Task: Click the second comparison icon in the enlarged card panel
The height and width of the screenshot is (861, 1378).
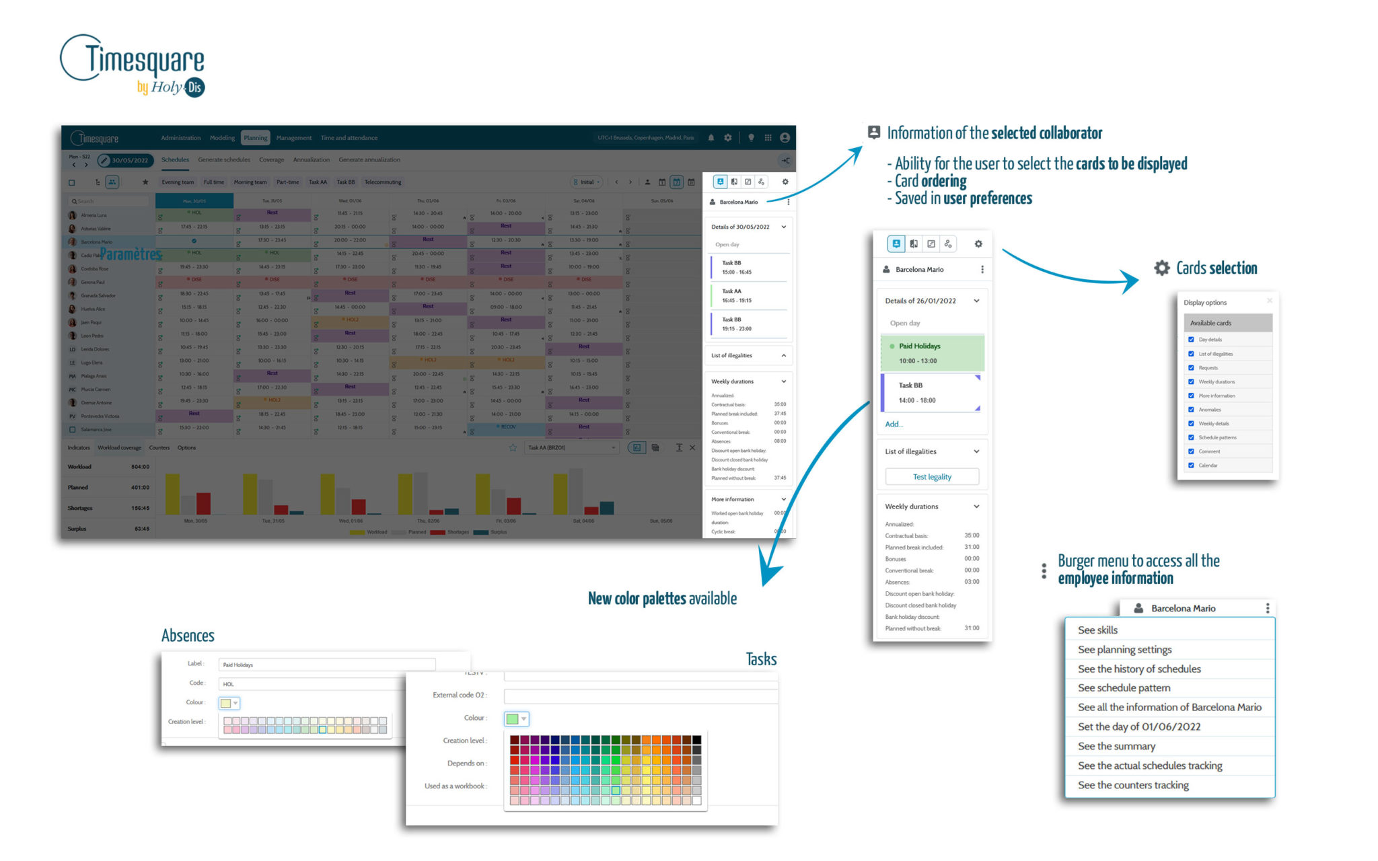Action: pyautogui.click(x=914, y=244)
